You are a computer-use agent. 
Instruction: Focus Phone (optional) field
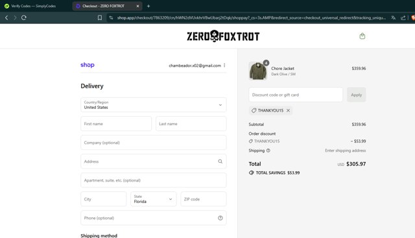coord(154,218)
